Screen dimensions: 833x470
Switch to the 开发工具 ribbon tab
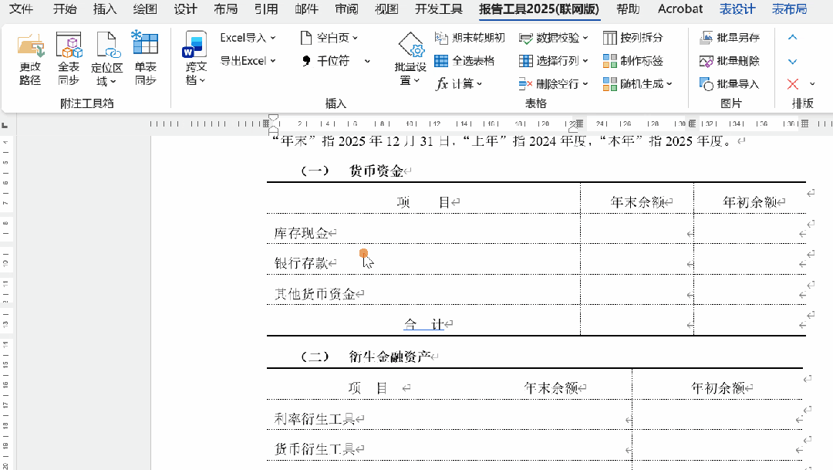tap(437, 9)
